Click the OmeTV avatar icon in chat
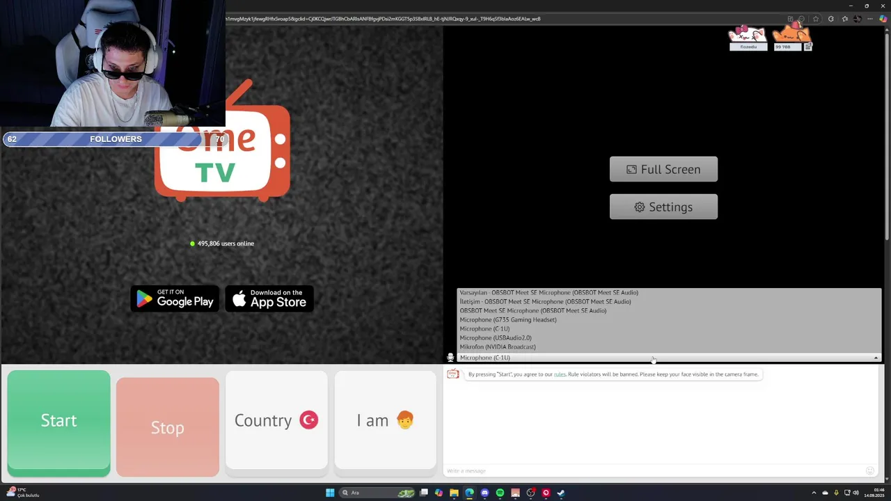Viewport: 891px width, 501px height. point(453,374)
